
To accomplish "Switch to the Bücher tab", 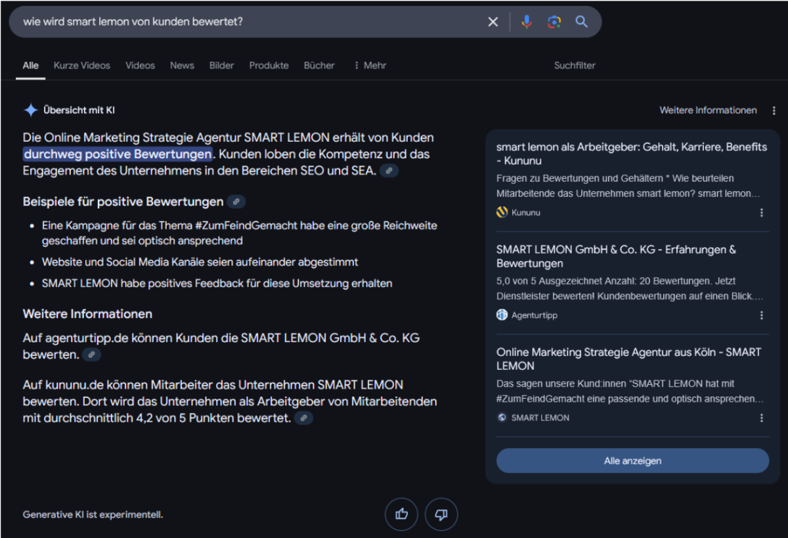I will [319, 66].
